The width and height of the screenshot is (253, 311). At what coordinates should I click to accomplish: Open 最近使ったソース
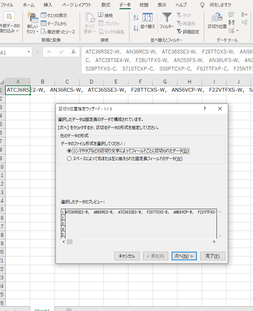click(x=58, y=32)
